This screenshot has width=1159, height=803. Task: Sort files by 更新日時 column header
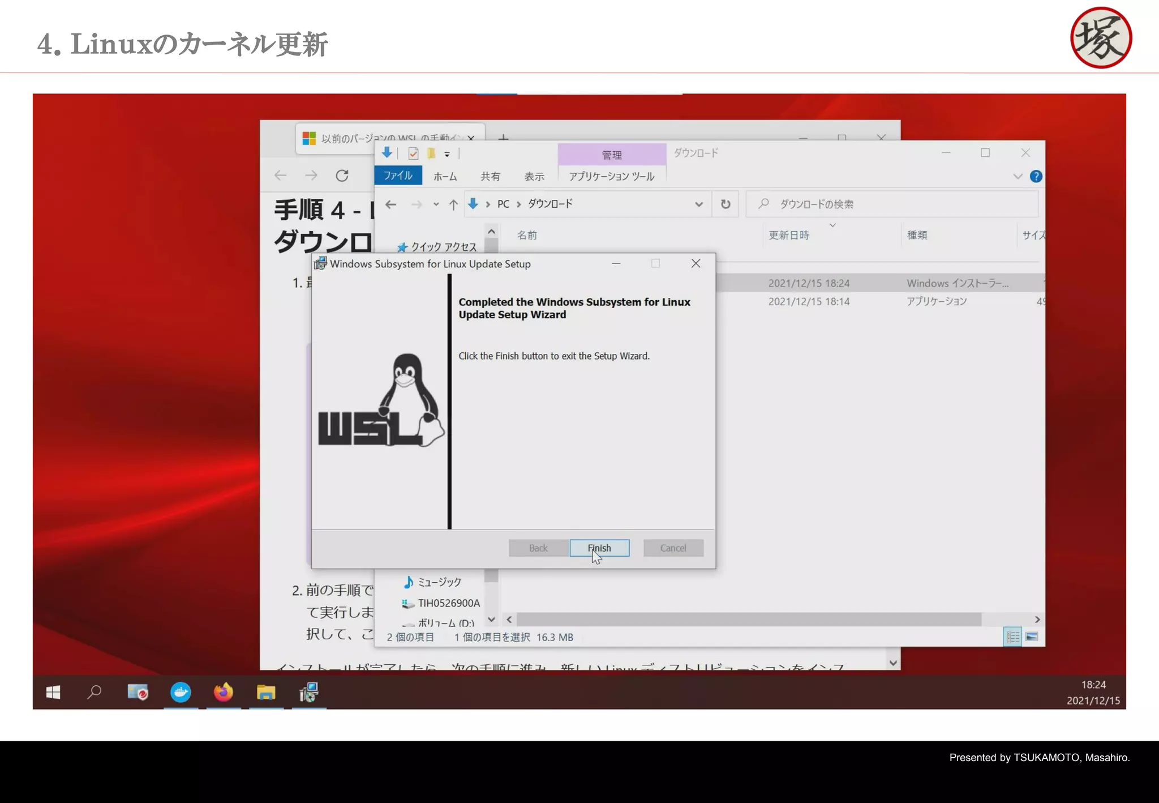pyautogui.click(x=789, y=235)
